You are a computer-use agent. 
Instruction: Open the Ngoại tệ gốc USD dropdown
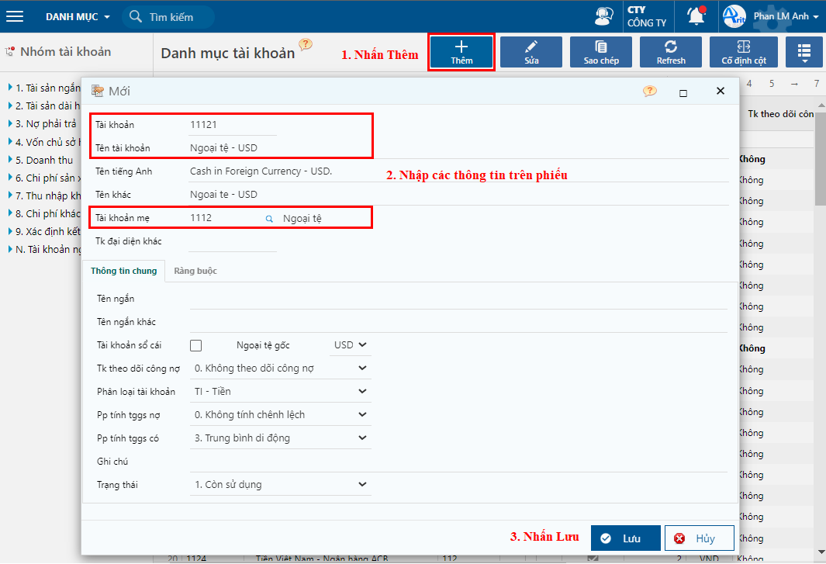tap(351, 345)
